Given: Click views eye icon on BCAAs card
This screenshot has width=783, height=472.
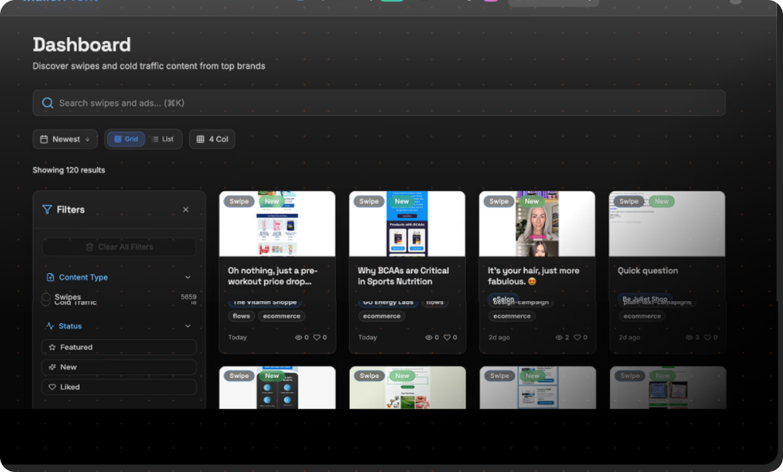Looking at the screenshot, I should [x=429, y=338].
